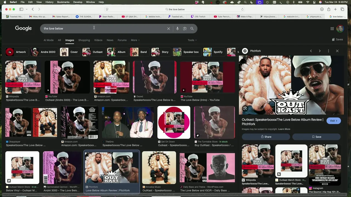Select the Outkast filter chip

(x=94, y=52)
